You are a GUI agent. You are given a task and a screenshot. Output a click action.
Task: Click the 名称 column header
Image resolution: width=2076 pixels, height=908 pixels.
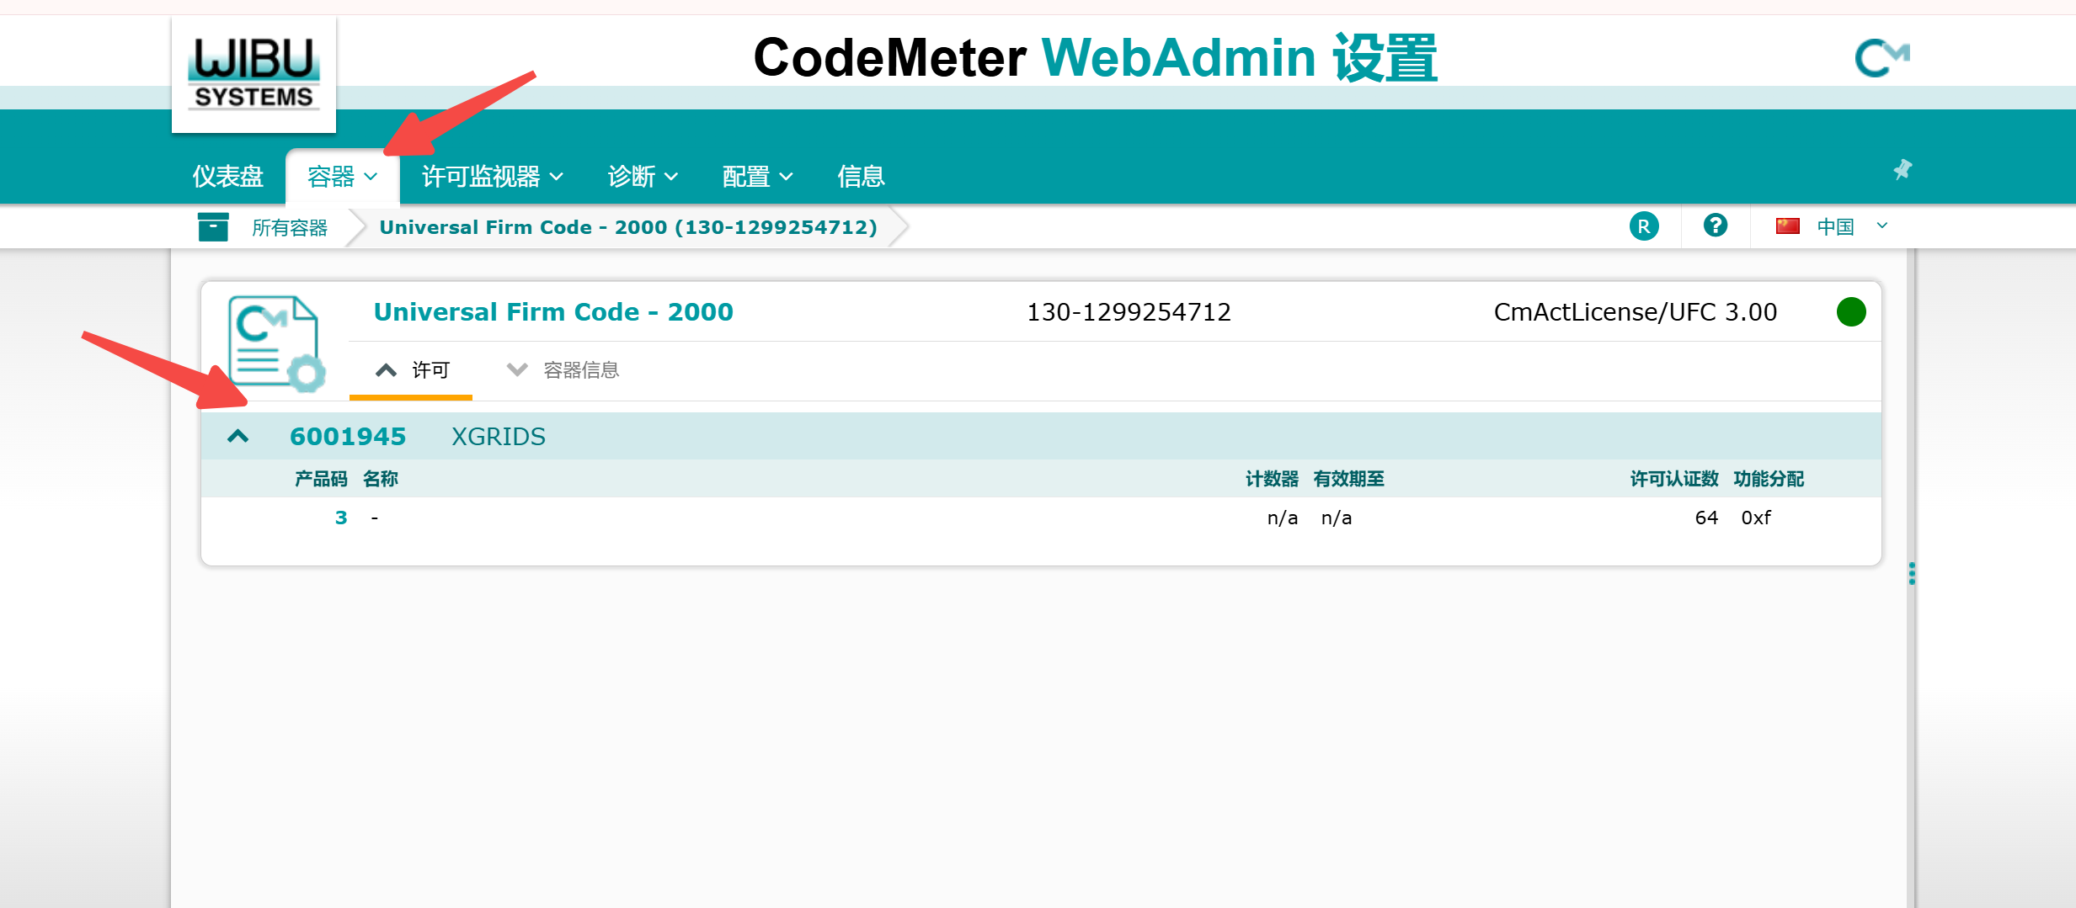tap(381, 479)
